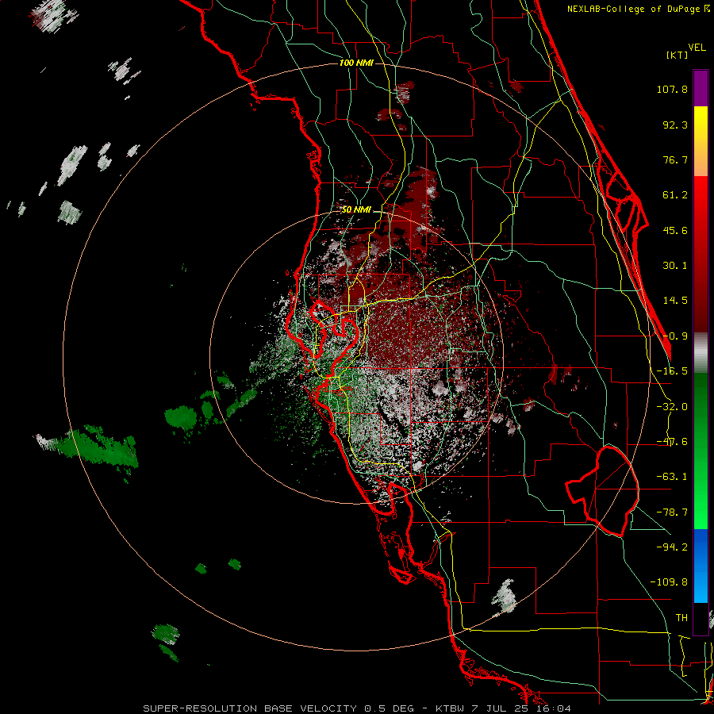
Task: Click the -32.0 legend value
Action: [x=672, y=407]
